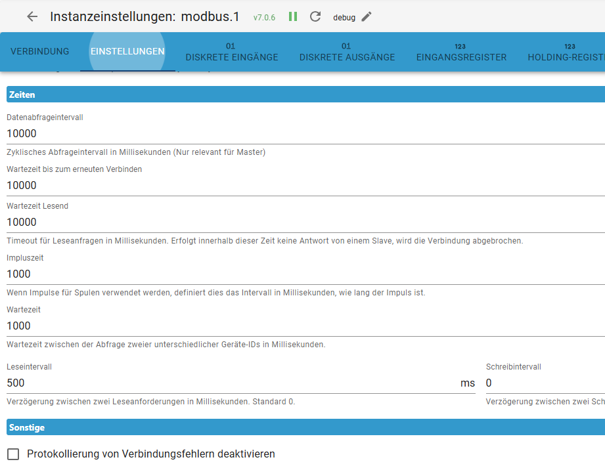The height and width of the screenshot is (468, 605).
Task: Focus the Datenabfrageintervall input field
Action: point(305,134)
